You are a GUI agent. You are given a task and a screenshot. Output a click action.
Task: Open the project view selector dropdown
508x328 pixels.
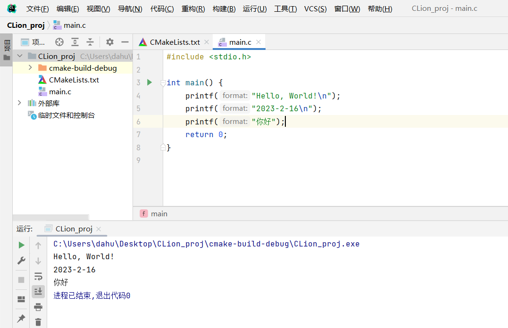[x=33, y=42]
